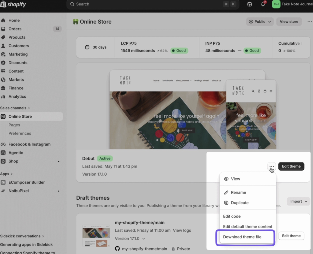The height and width of the screenshot is (254, 313).
Task: Expand Sales channels section
Action: pos(15,108)
